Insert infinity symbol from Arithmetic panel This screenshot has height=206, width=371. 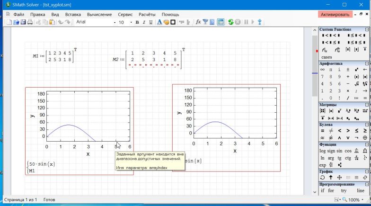(323, 69)
